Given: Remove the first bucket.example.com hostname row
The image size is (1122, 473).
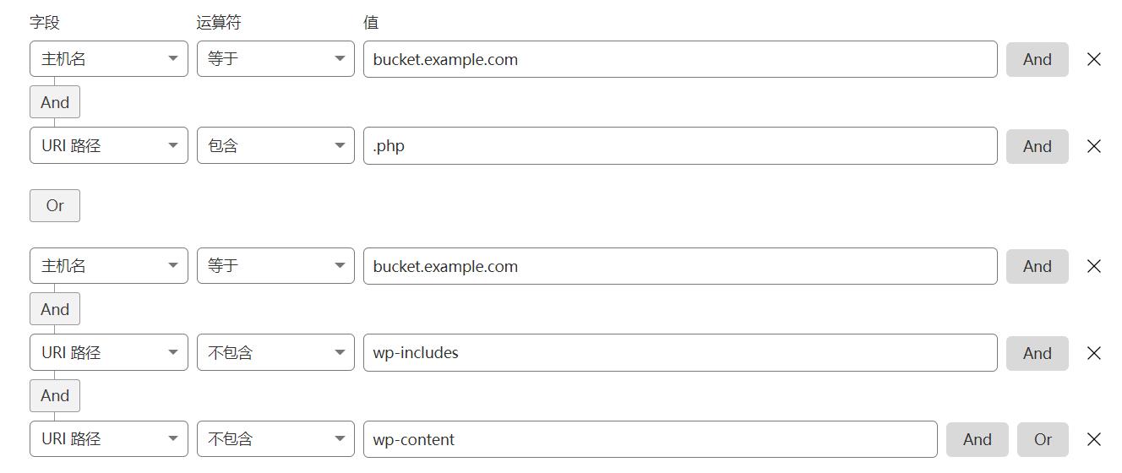Looking at the screenshot, I should 1093,59.
